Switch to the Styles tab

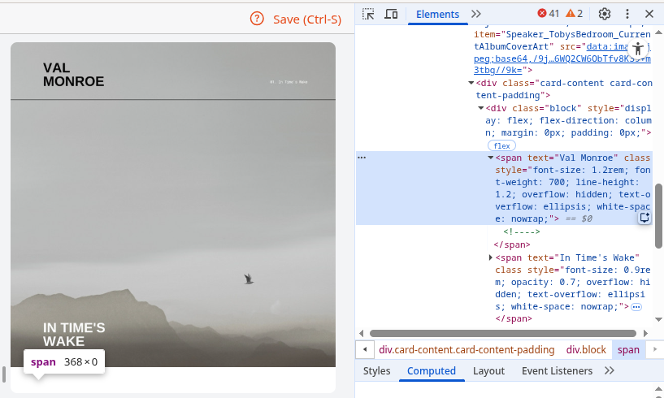(376, 371)
